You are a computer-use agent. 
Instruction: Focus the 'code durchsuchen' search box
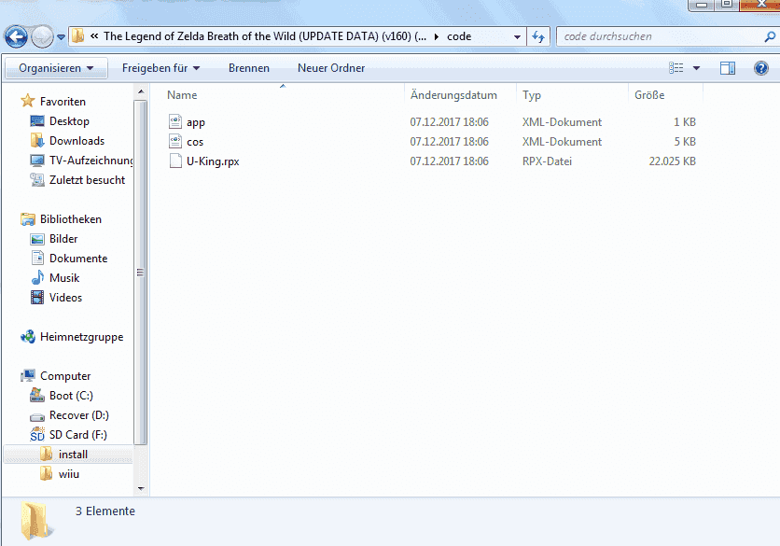point(666,36)
